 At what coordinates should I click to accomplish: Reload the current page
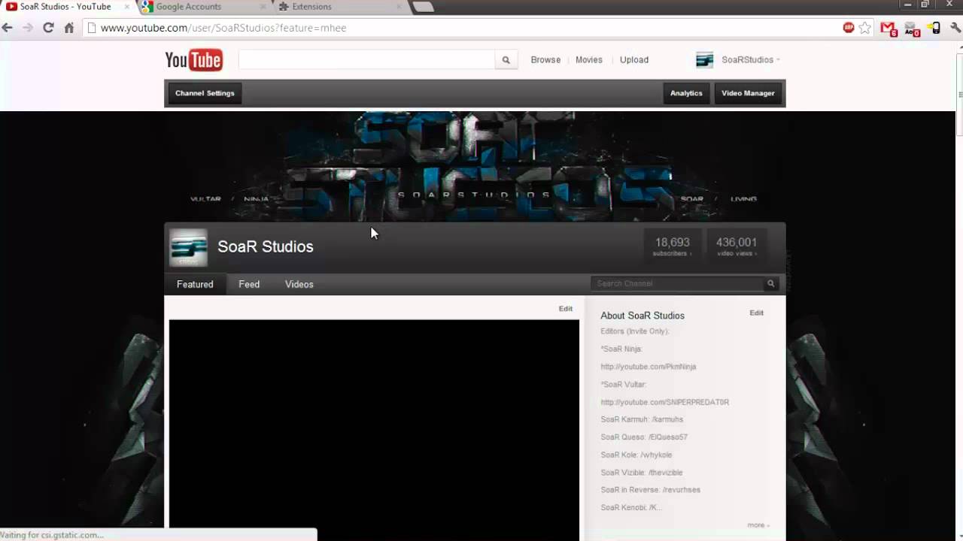[x=48, y=28]
